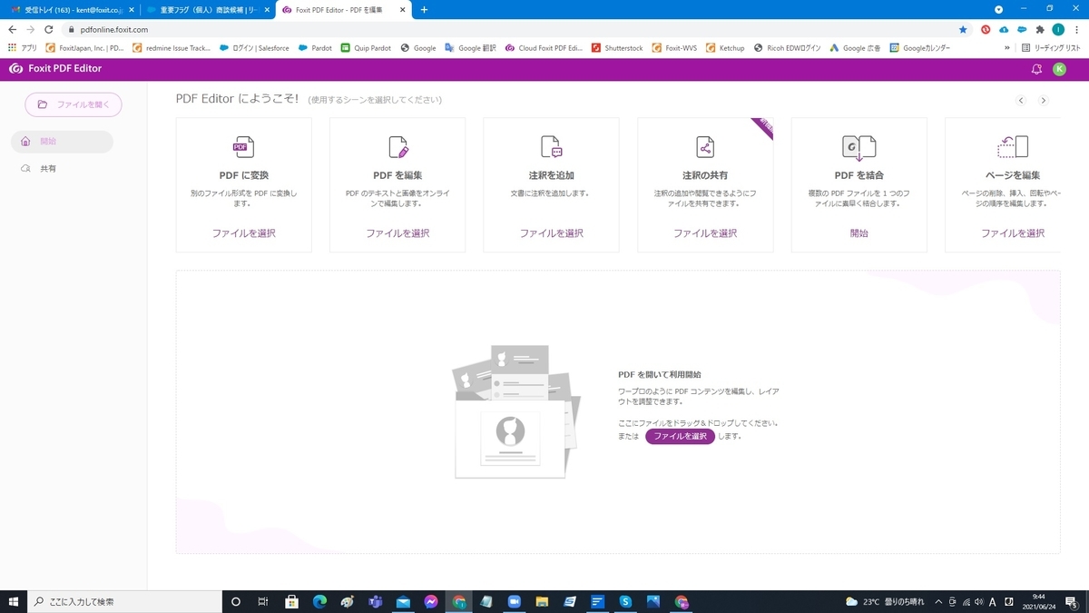Select 共有 in the left sidebar
Screen dimensions: 1089x613
tap(49, 168)
